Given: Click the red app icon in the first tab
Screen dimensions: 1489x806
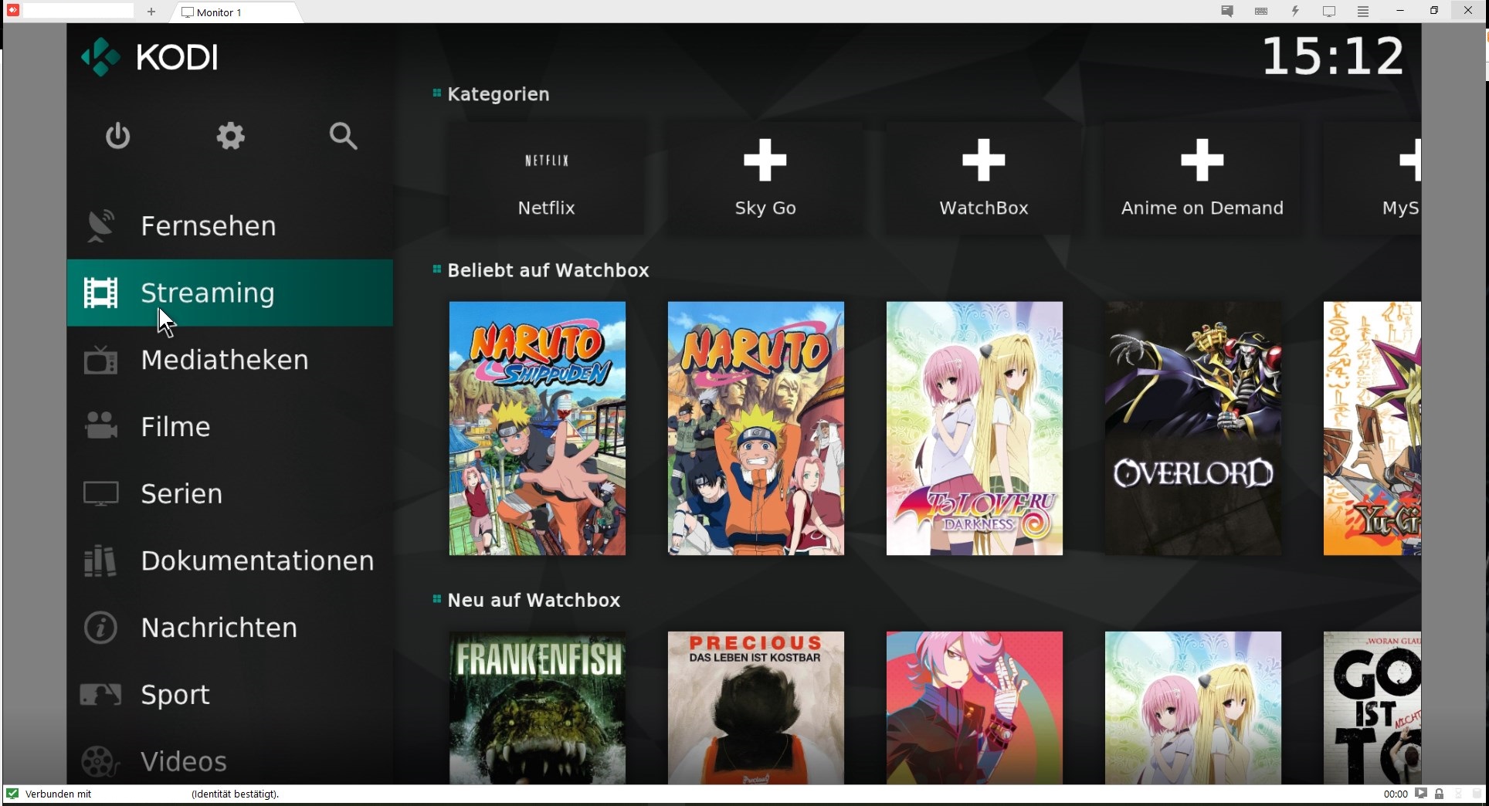Looking at the screenshot, I should pyautogui.click(x=12, y=10).
